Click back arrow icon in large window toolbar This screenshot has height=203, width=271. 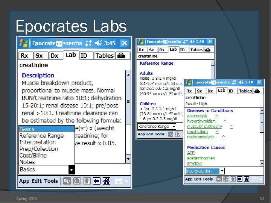tap(97, 181)
